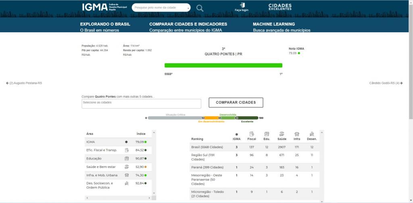Click the Área table scroll up arrow
This screenshot has width=413, height=203.
coord(154,132)
